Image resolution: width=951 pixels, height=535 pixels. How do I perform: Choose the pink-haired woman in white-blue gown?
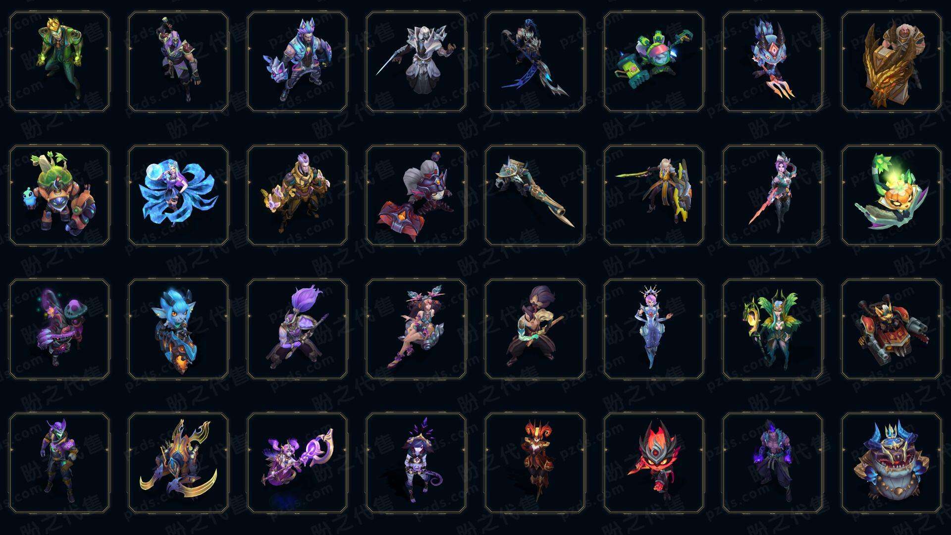pyautogui.click(x=654, y=329)
